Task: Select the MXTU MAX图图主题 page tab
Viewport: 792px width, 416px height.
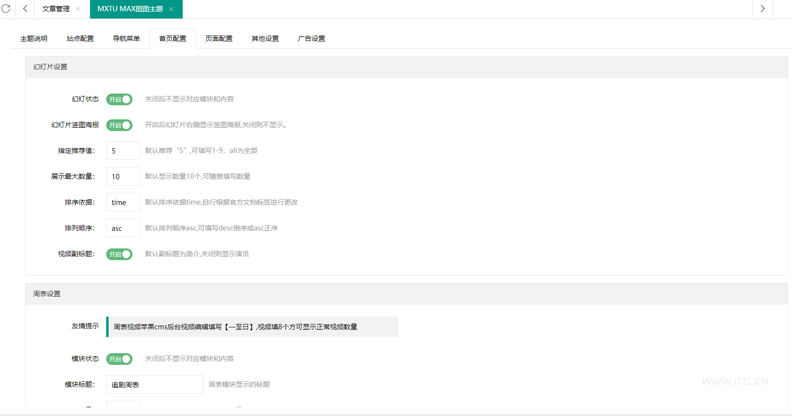Action: tap(130, 9)
